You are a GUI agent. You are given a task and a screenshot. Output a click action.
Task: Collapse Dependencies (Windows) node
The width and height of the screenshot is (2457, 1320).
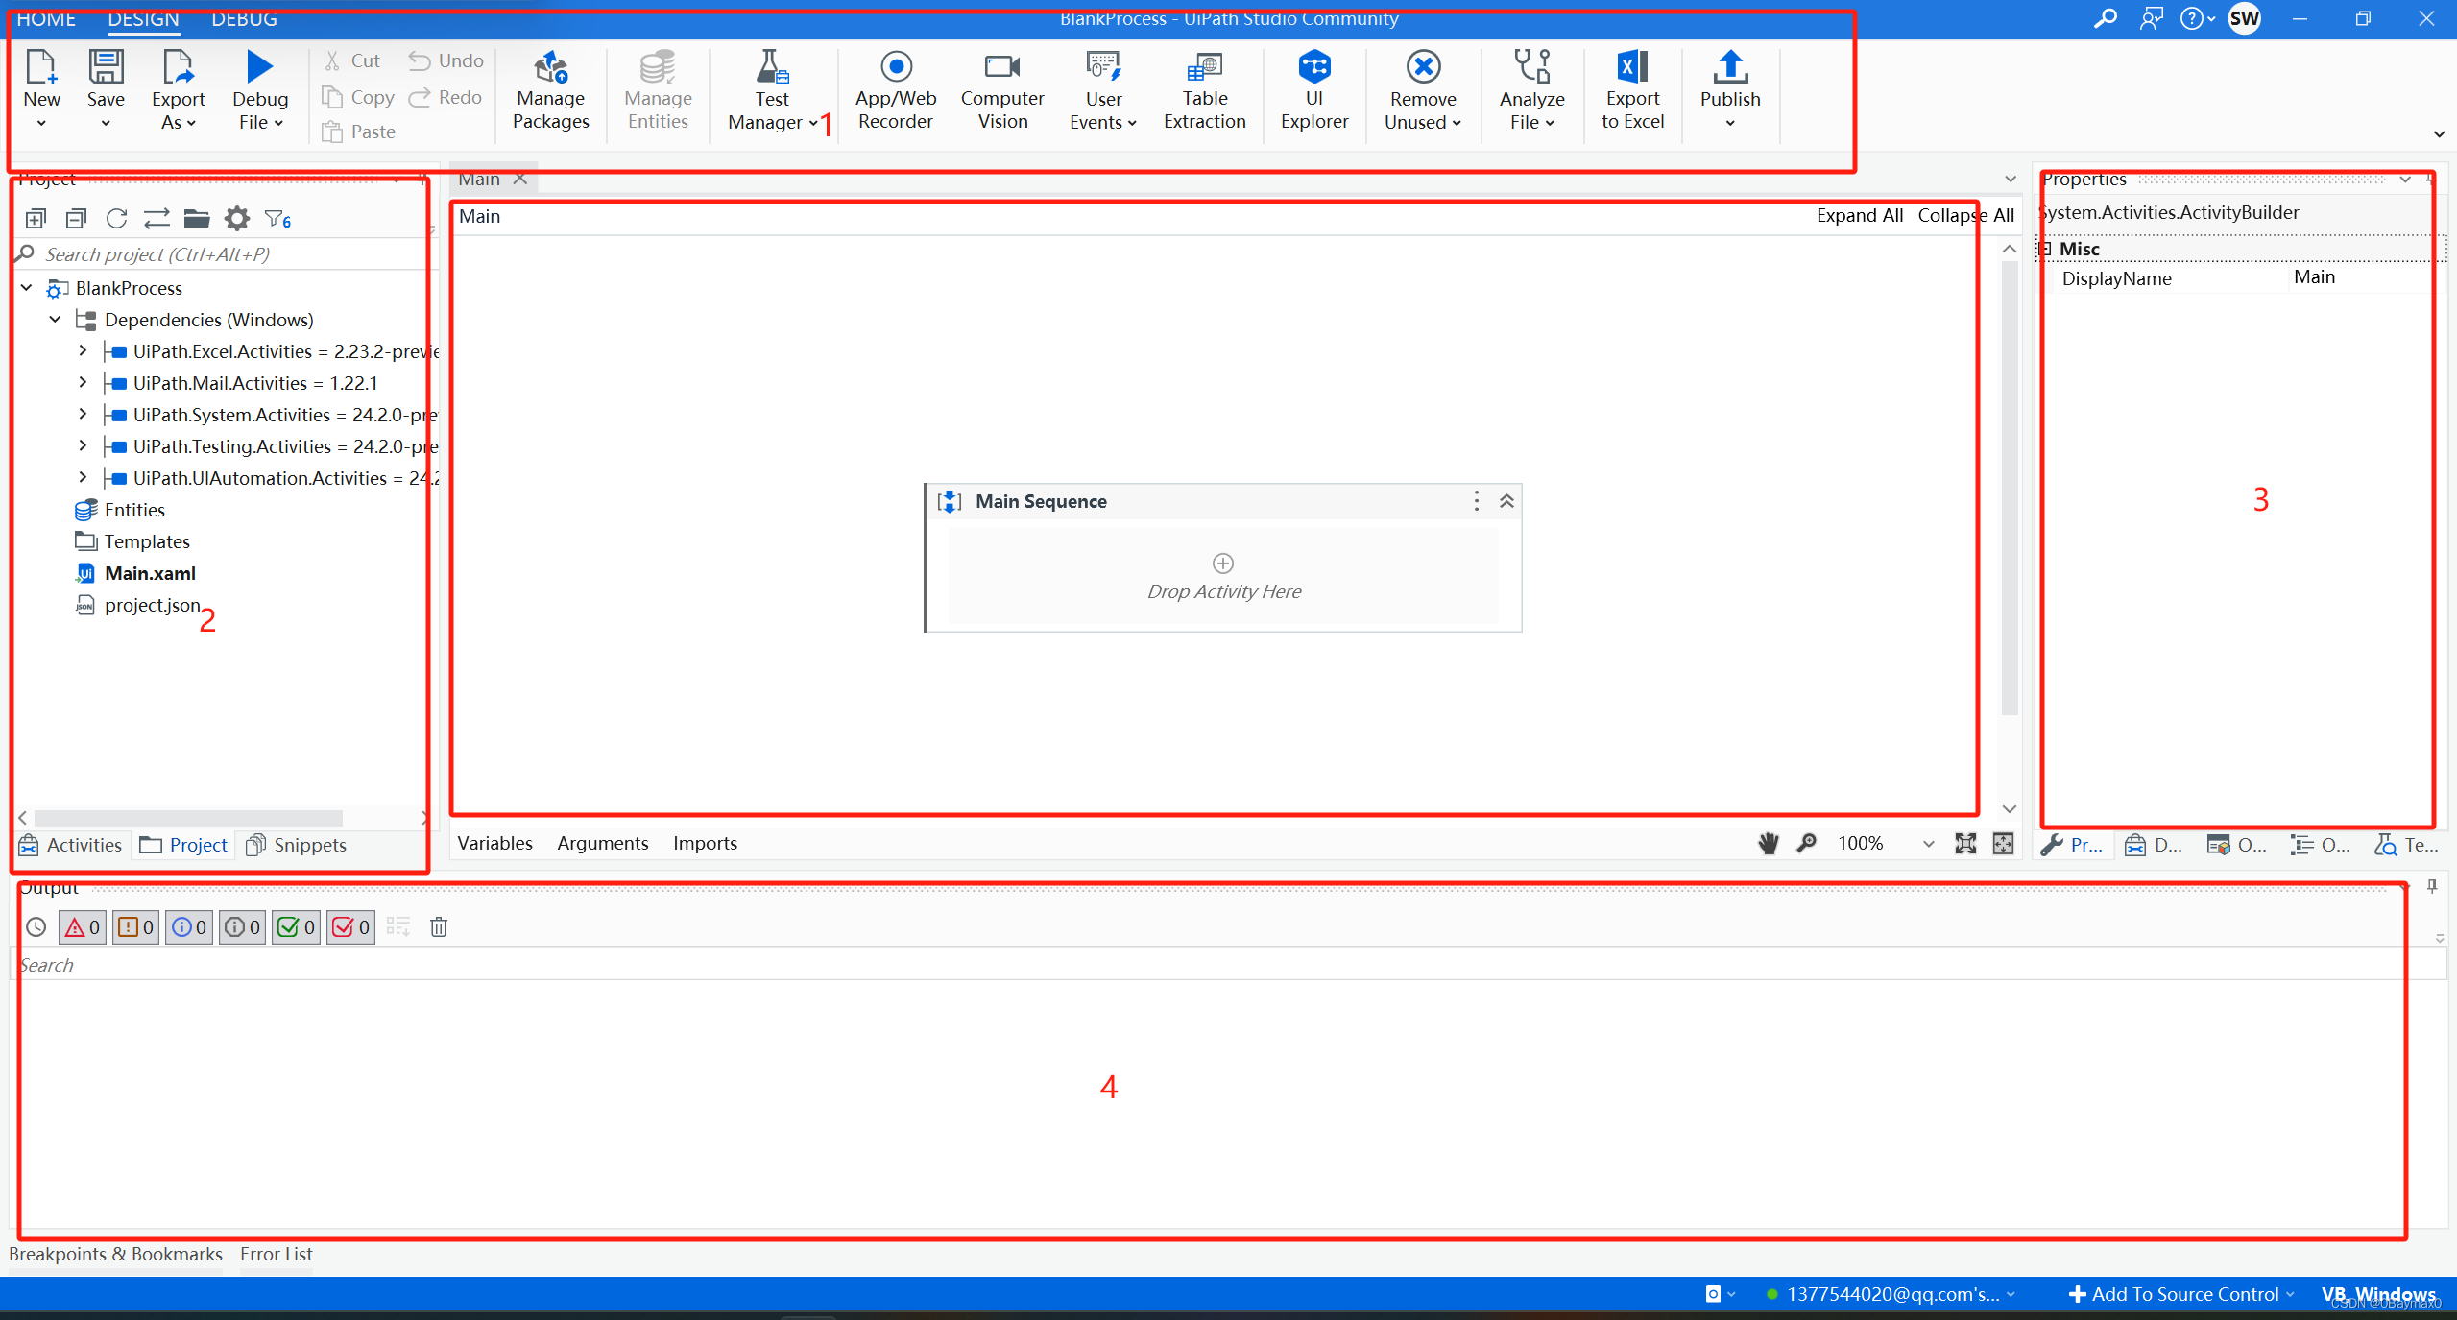coord(55,319)
